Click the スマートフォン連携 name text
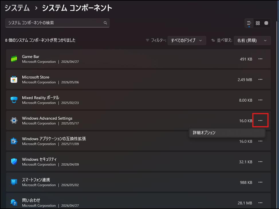 click(36, 180)
